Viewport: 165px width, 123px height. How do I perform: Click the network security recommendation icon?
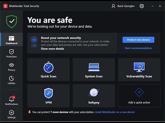(34, 40)
